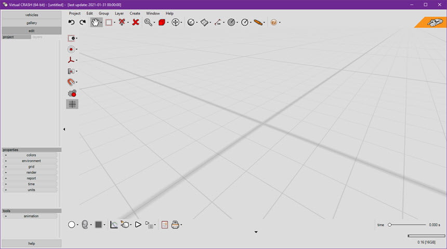Click the red X delete icon

coord(136,22)
